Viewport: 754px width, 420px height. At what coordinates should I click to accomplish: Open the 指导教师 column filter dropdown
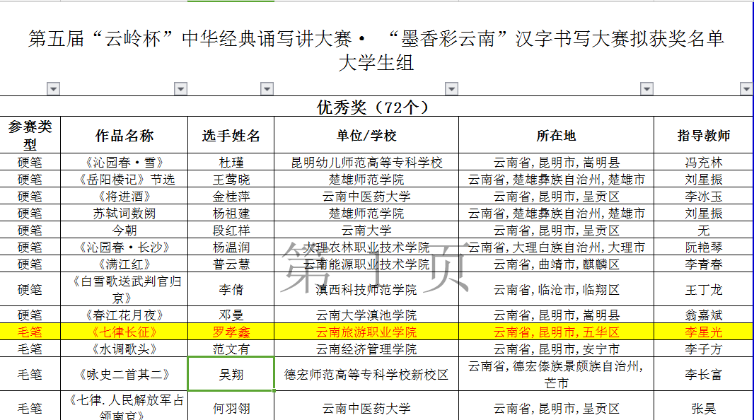[746, 88]
